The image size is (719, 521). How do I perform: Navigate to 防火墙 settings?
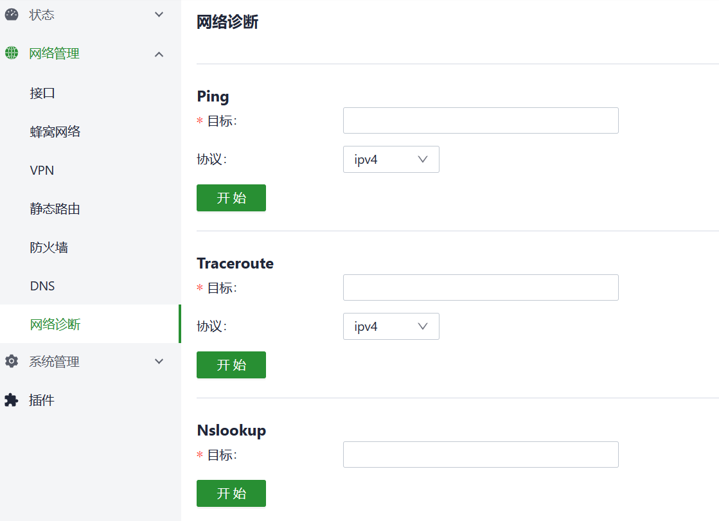49,247
